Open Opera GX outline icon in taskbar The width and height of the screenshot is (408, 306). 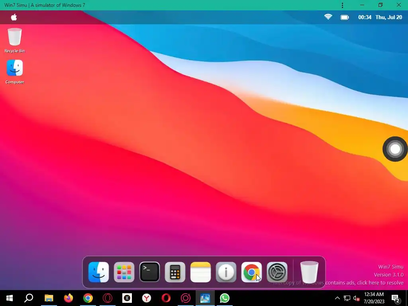108,298
